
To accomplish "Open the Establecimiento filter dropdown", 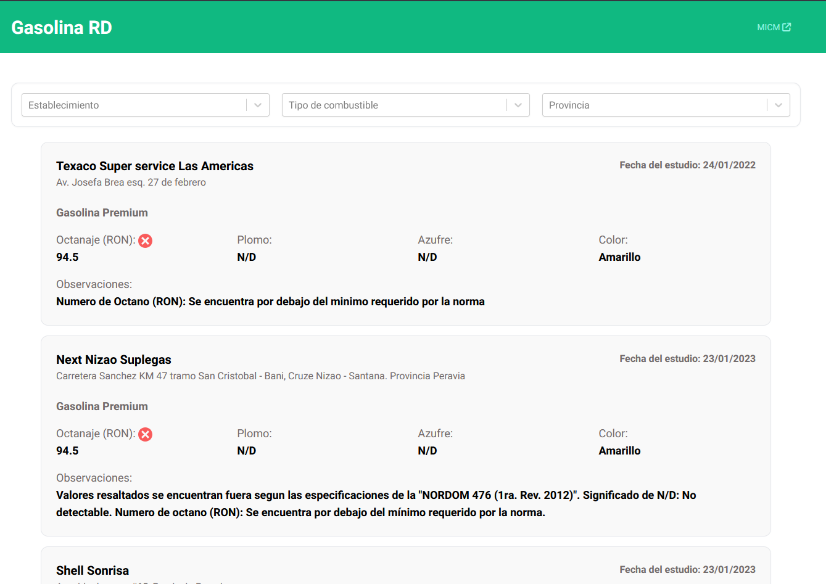I will [146, 105].
